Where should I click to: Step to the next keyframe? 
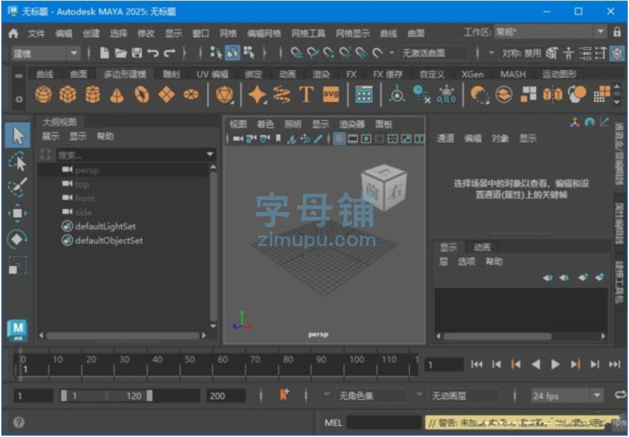point(575,364)
